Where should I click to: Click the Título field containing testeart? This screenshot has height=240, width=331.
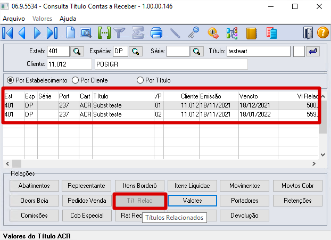(259, 51)
